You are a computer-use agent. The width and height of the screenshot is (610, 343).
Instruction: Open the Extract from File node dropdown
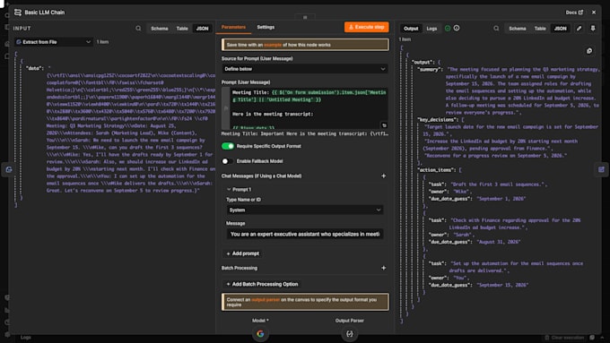[x=54, y=42]
